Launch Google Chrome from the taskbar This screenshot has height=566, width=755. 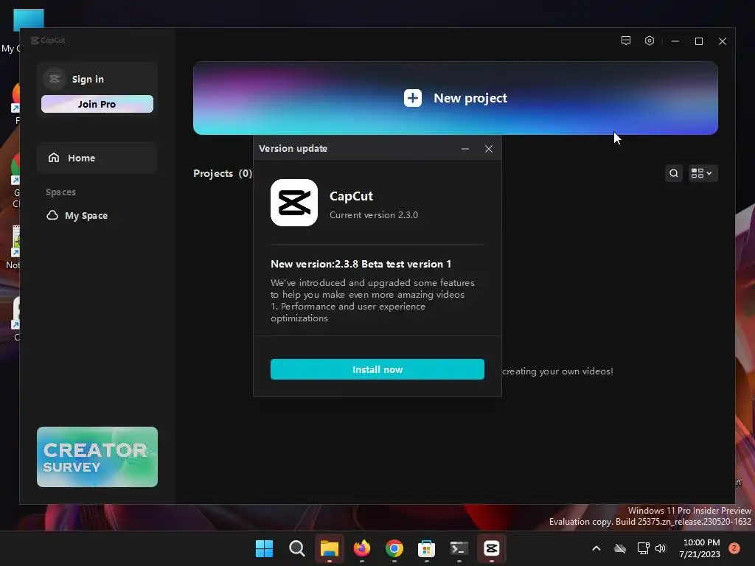[x=394, y=548]
